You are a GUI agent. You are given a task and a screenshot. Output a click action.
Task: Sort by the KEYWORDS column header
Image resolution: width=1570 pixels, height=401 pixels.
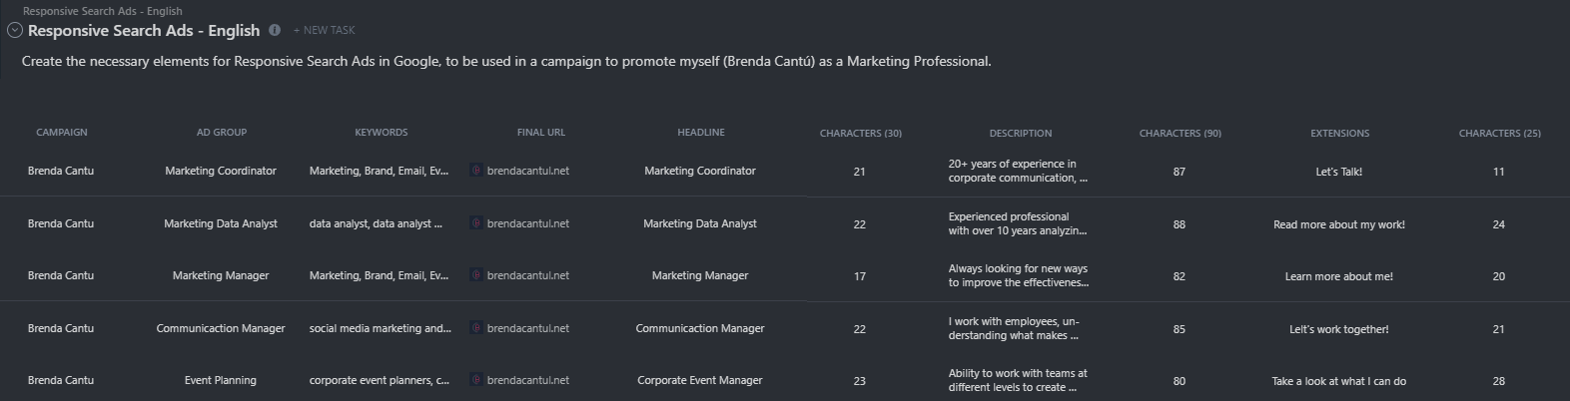click(382, 133)
